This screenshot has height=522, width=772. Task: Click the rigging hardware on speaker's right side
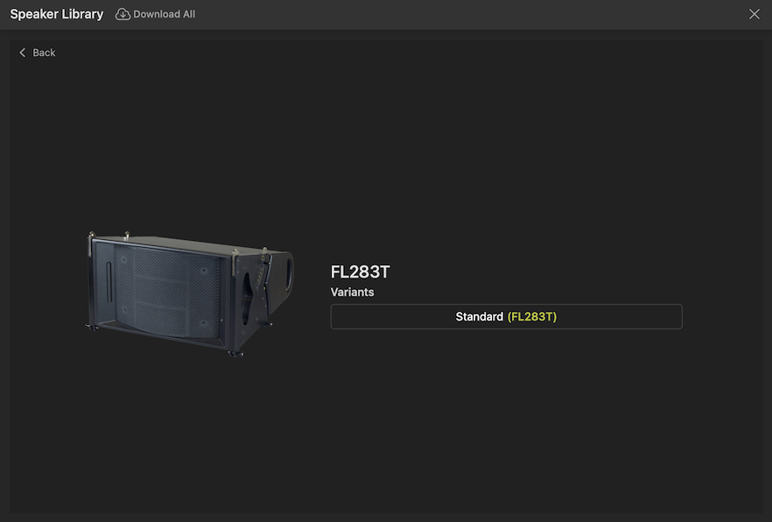254,289
